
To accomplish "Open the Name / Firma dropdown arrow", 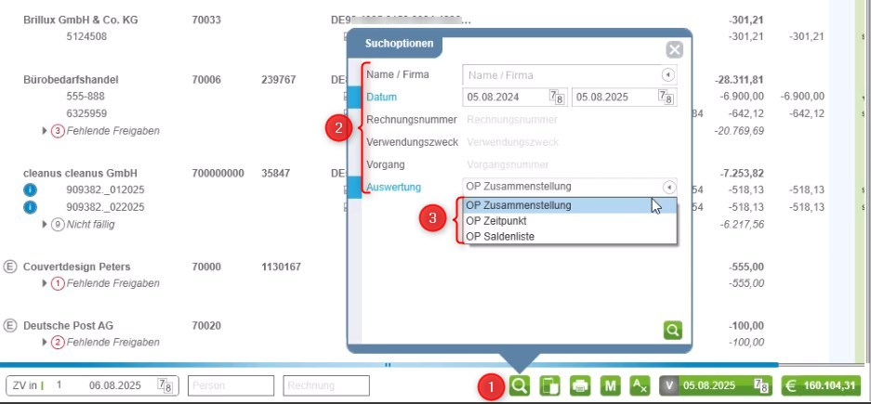I will (x=666, y=74).
